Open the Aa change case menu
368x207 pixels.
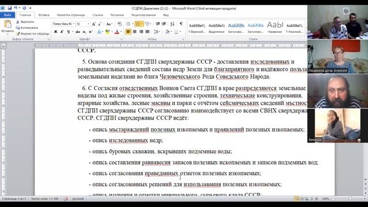(x=109, y=24)
